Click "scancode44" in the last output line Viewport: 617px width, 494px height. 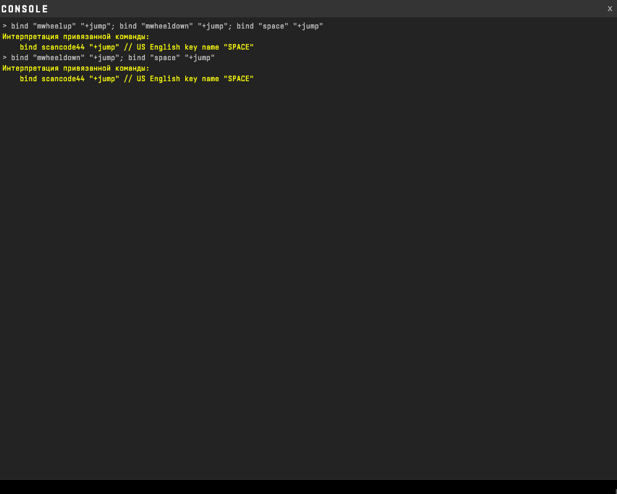coord(63,79)
